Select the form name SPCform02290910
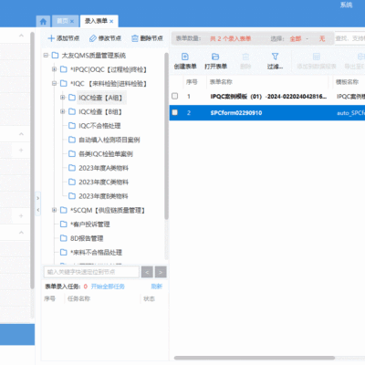365x365 pixels. [236, 113]
